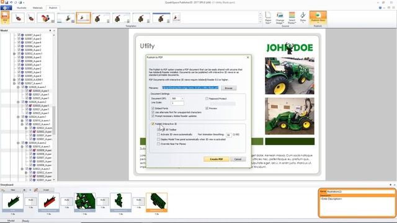Toggle Display Model Tree panel automatically checkbox

159,139
